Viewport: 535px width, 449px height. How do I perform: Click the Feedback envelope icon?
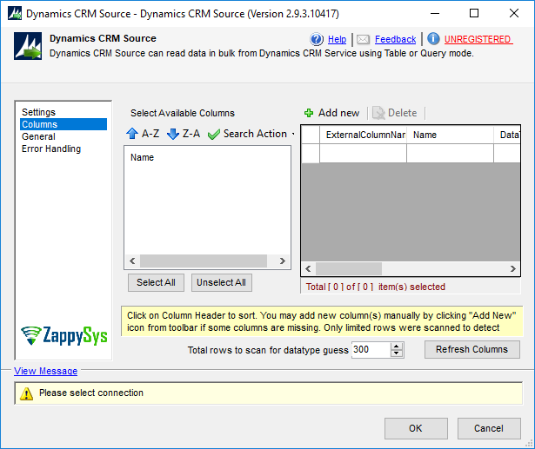[363, 40]
